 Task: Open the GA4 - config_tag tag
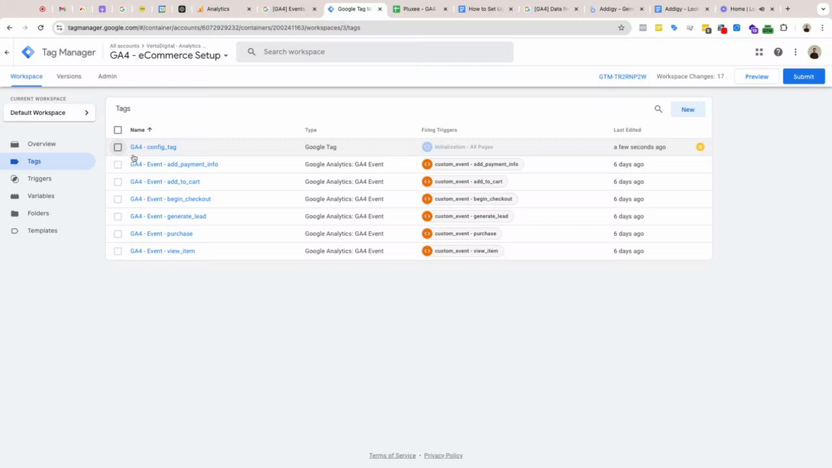point(153,148)
